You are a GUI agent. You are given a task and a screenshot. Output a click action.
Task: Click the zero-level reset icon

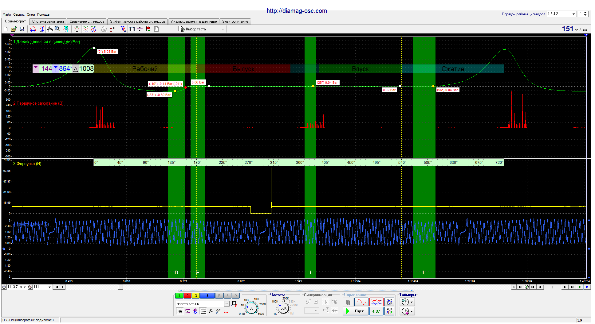coord(112,29)
